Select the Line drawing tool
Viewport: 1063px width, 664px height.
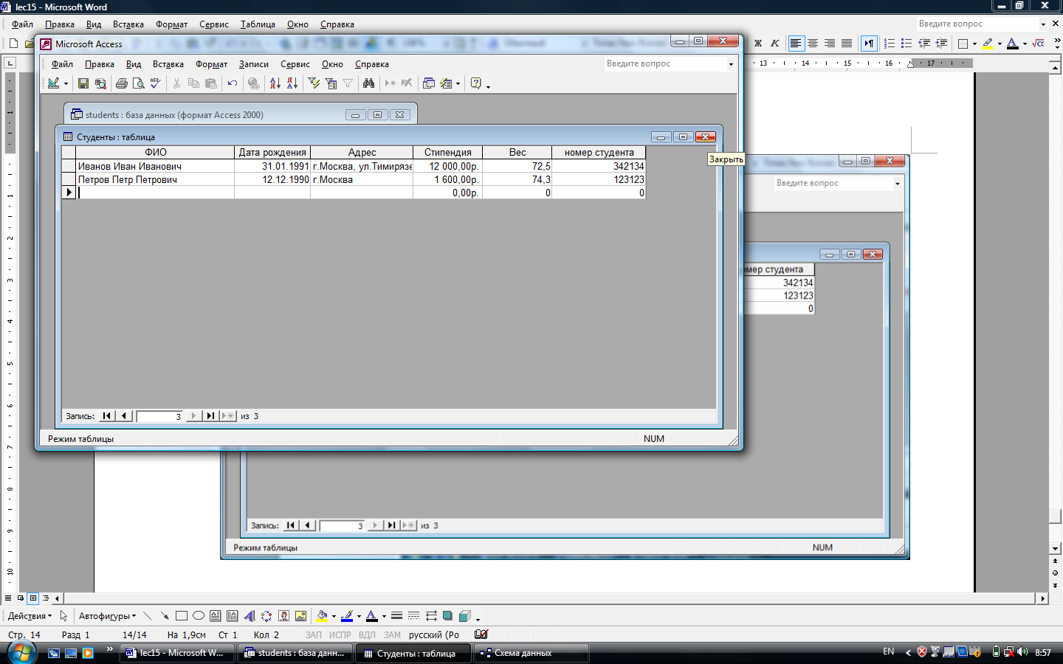pos(148,616)
